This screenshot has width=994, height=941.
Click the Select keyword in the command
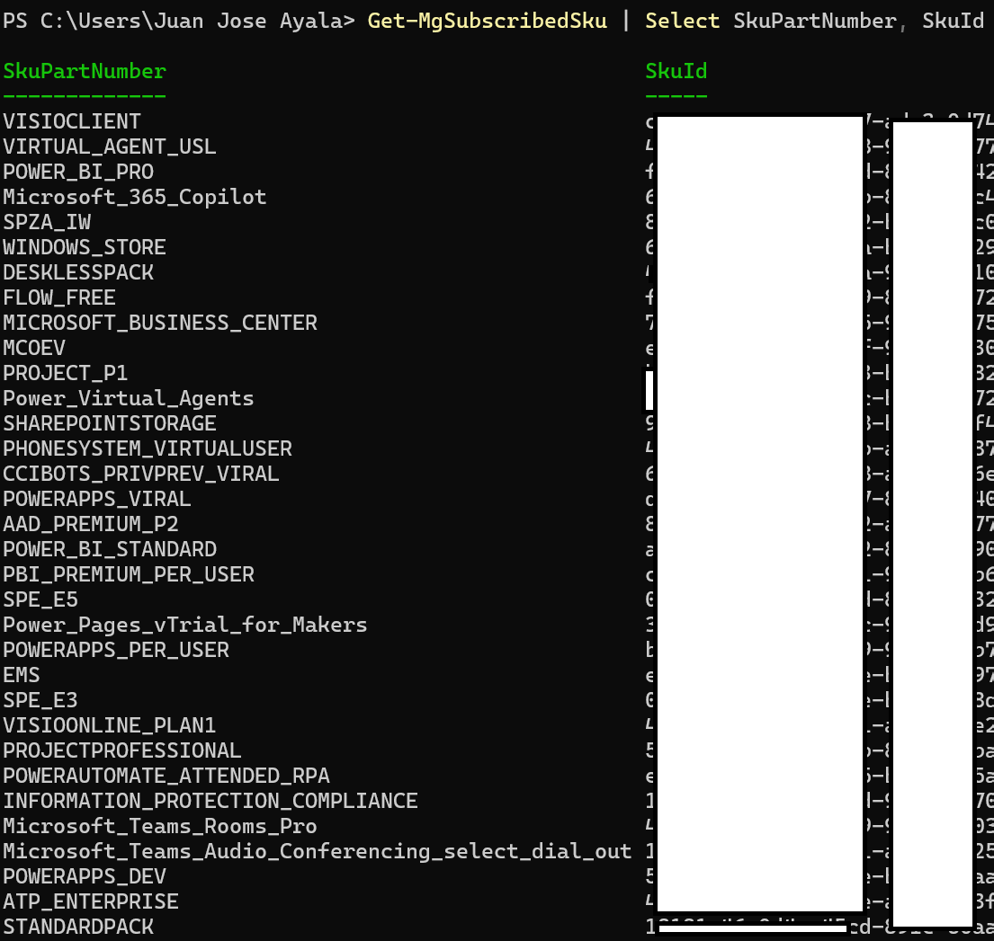683,21
